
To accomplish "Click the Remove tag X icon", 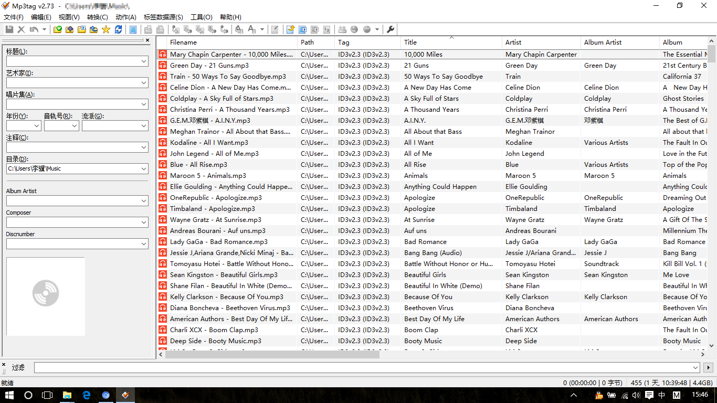I will point(21,29).
